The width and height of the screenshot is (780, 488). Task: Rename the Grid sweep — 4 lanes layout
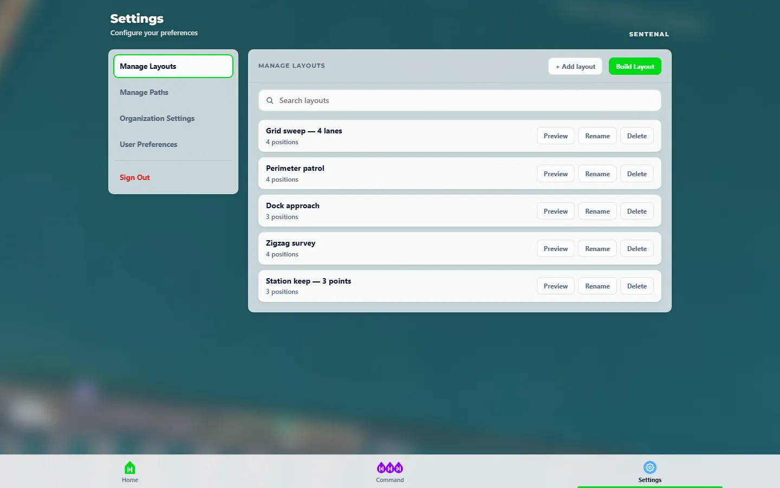[597, 136]
